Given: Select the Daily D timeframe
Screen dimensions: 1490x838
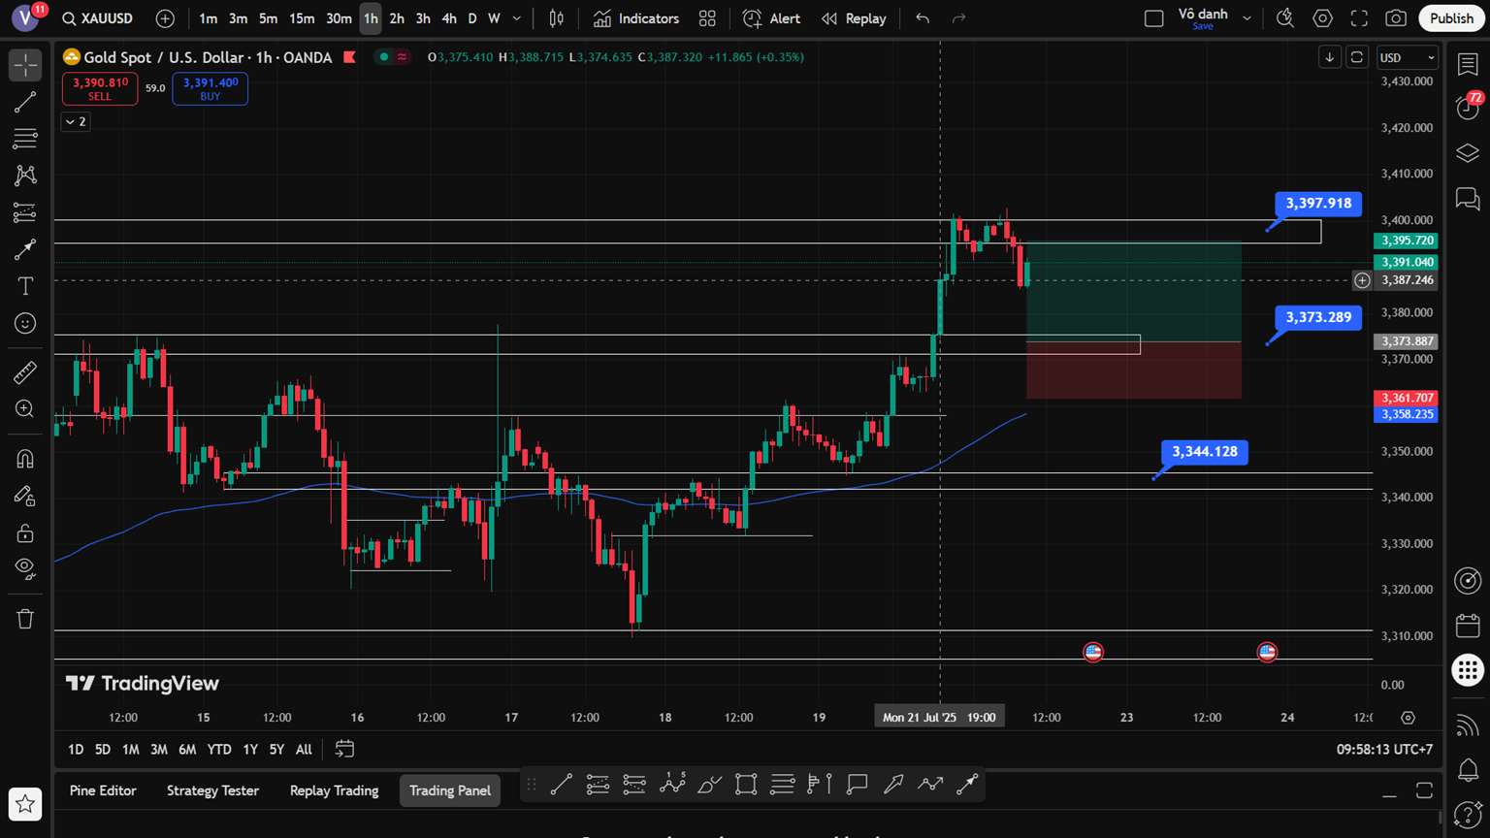Looking at the screenshot, I should click(472, 18).
